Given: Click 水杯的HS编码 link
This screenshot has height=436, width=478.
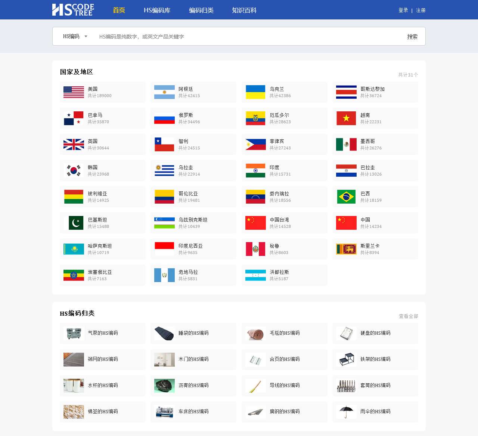Looking at the screenshot, I should click(103, 385).
